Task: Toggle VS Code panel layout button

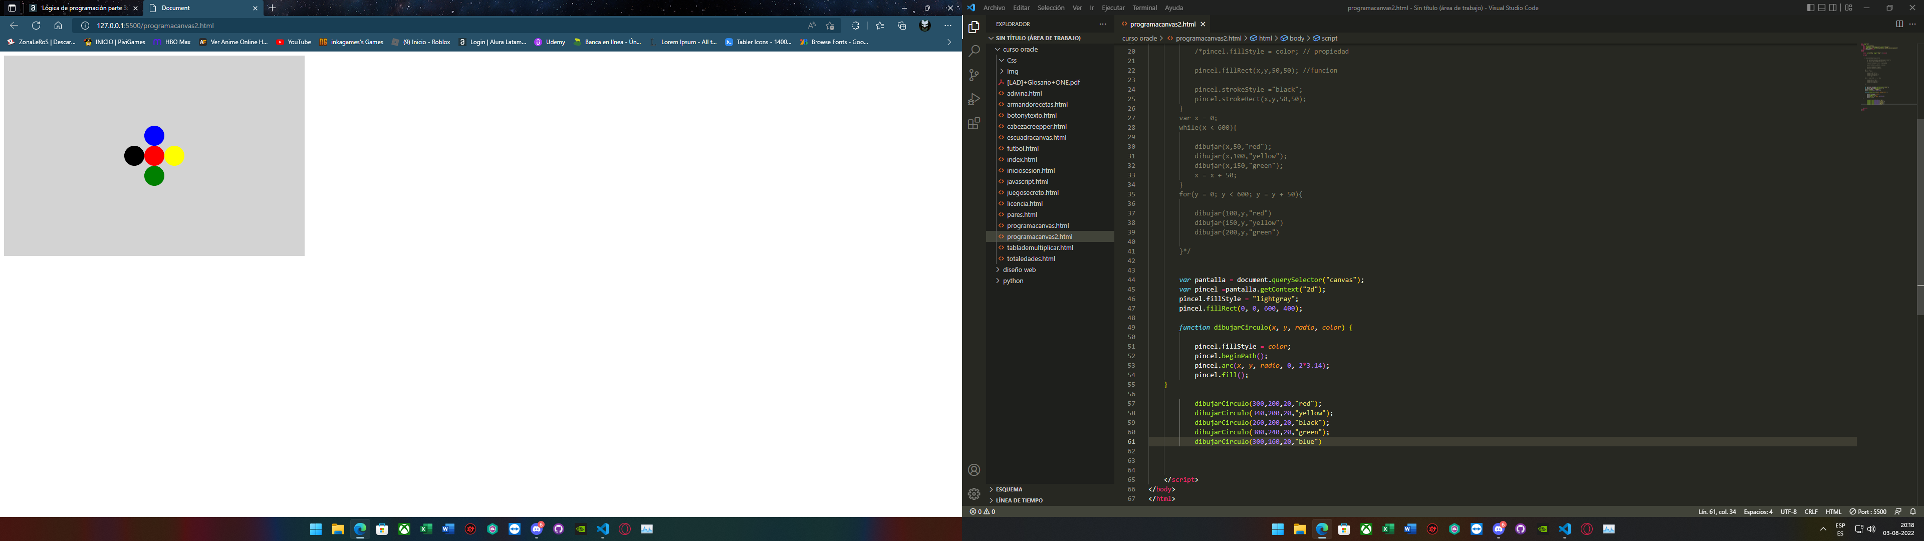Action: coord(1822,8)
